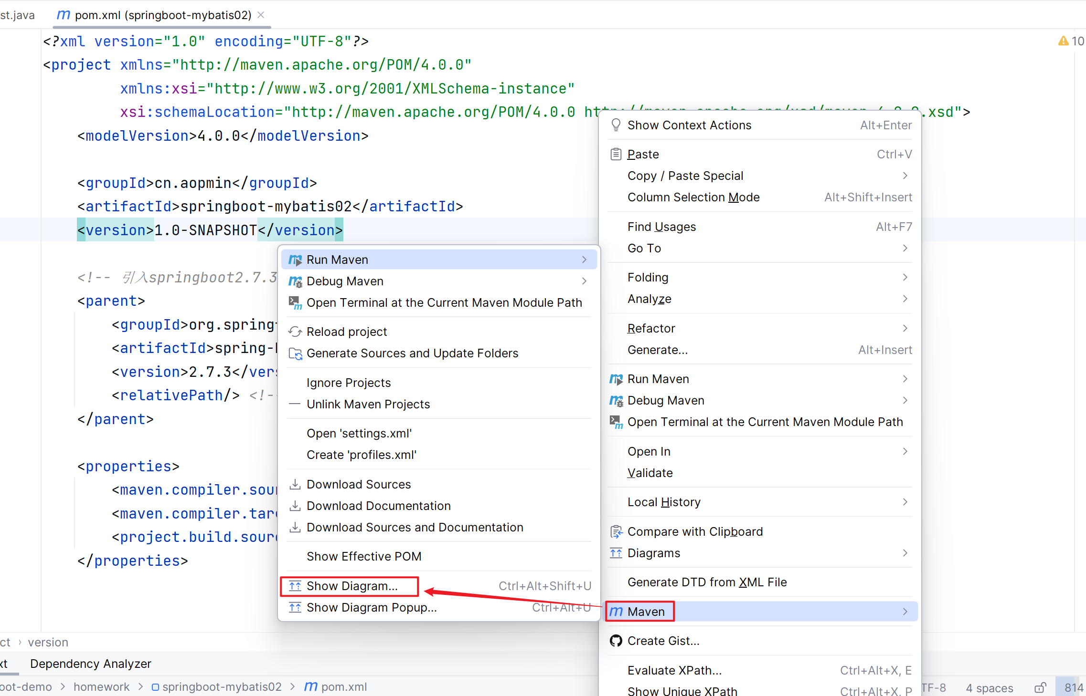Viewport: 1086px width, 696px height.
Task: Click the Debug Maven icon in the submenu
Action: coord(295,281)
